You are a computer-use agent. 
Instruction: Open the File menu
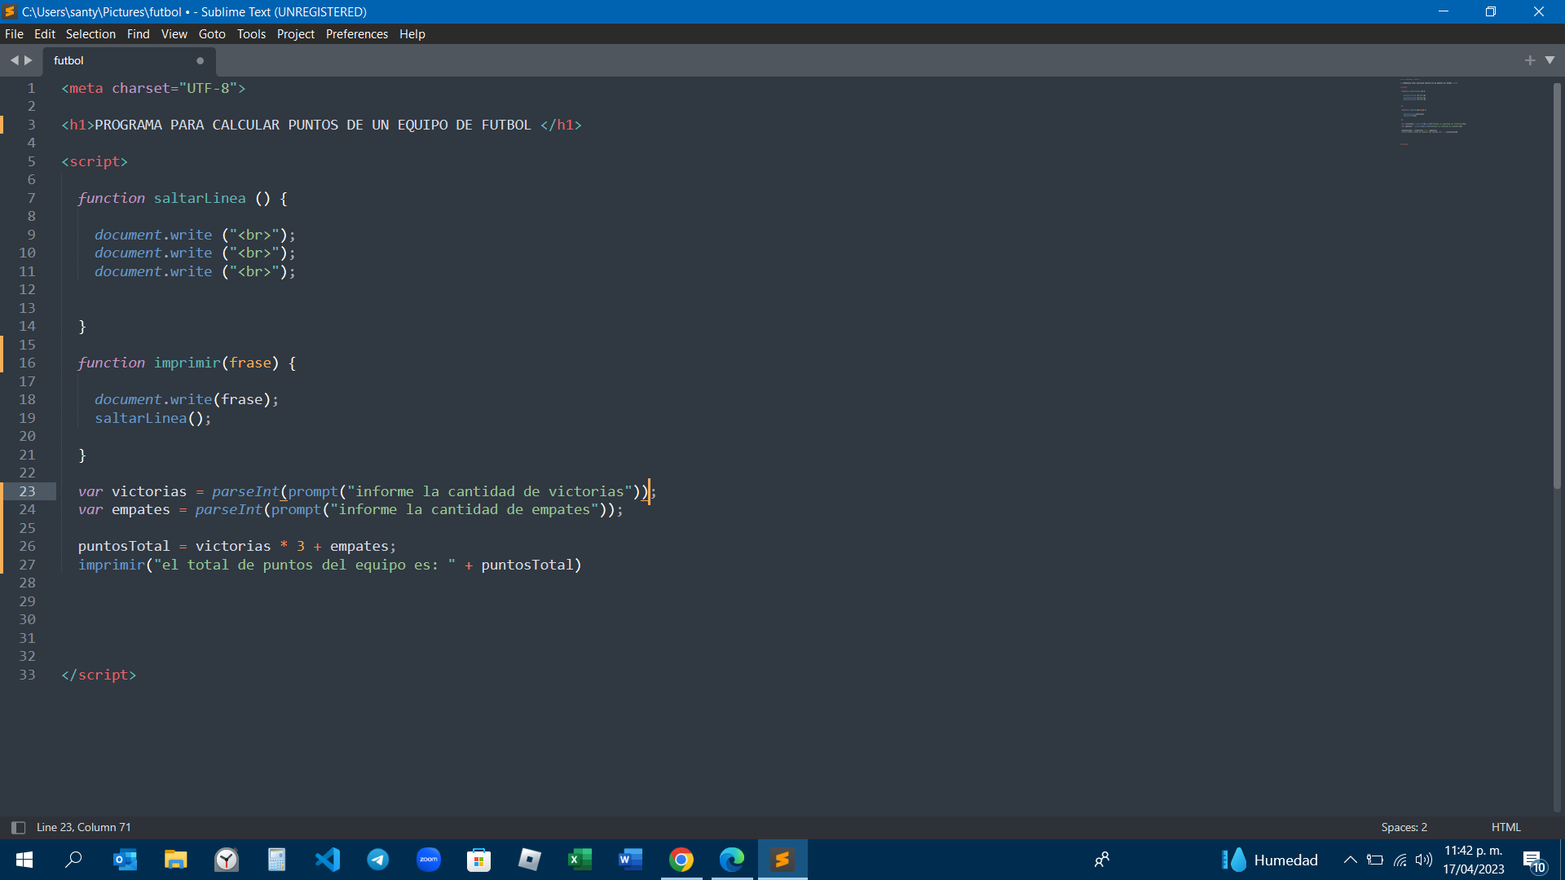coord(14,34)
